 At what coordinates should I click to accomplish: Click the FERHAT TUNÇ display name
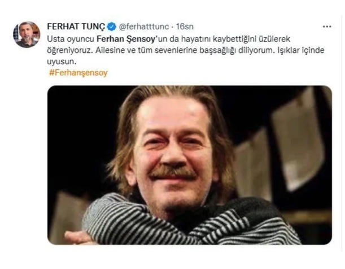[76, 26]
